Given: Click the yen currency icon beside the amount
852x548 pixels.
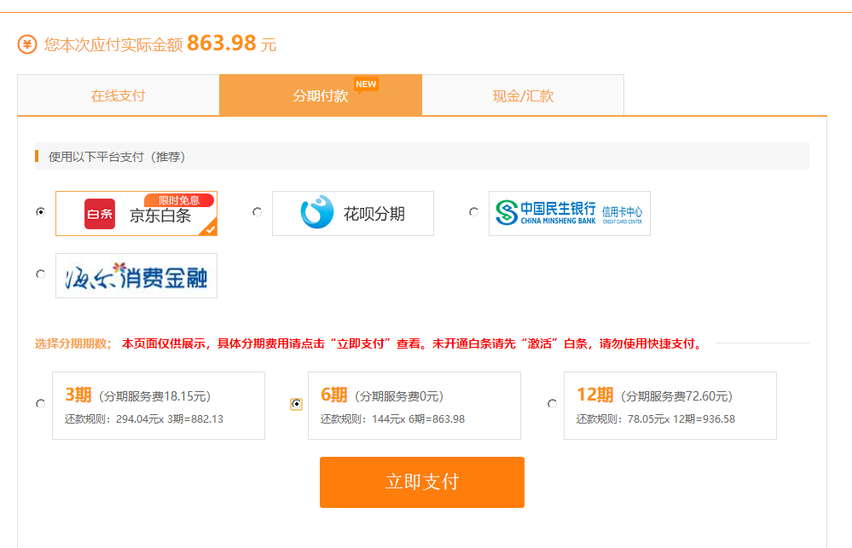Looking at the screenshot, I should pyautogui.click(x=27, y=44).
